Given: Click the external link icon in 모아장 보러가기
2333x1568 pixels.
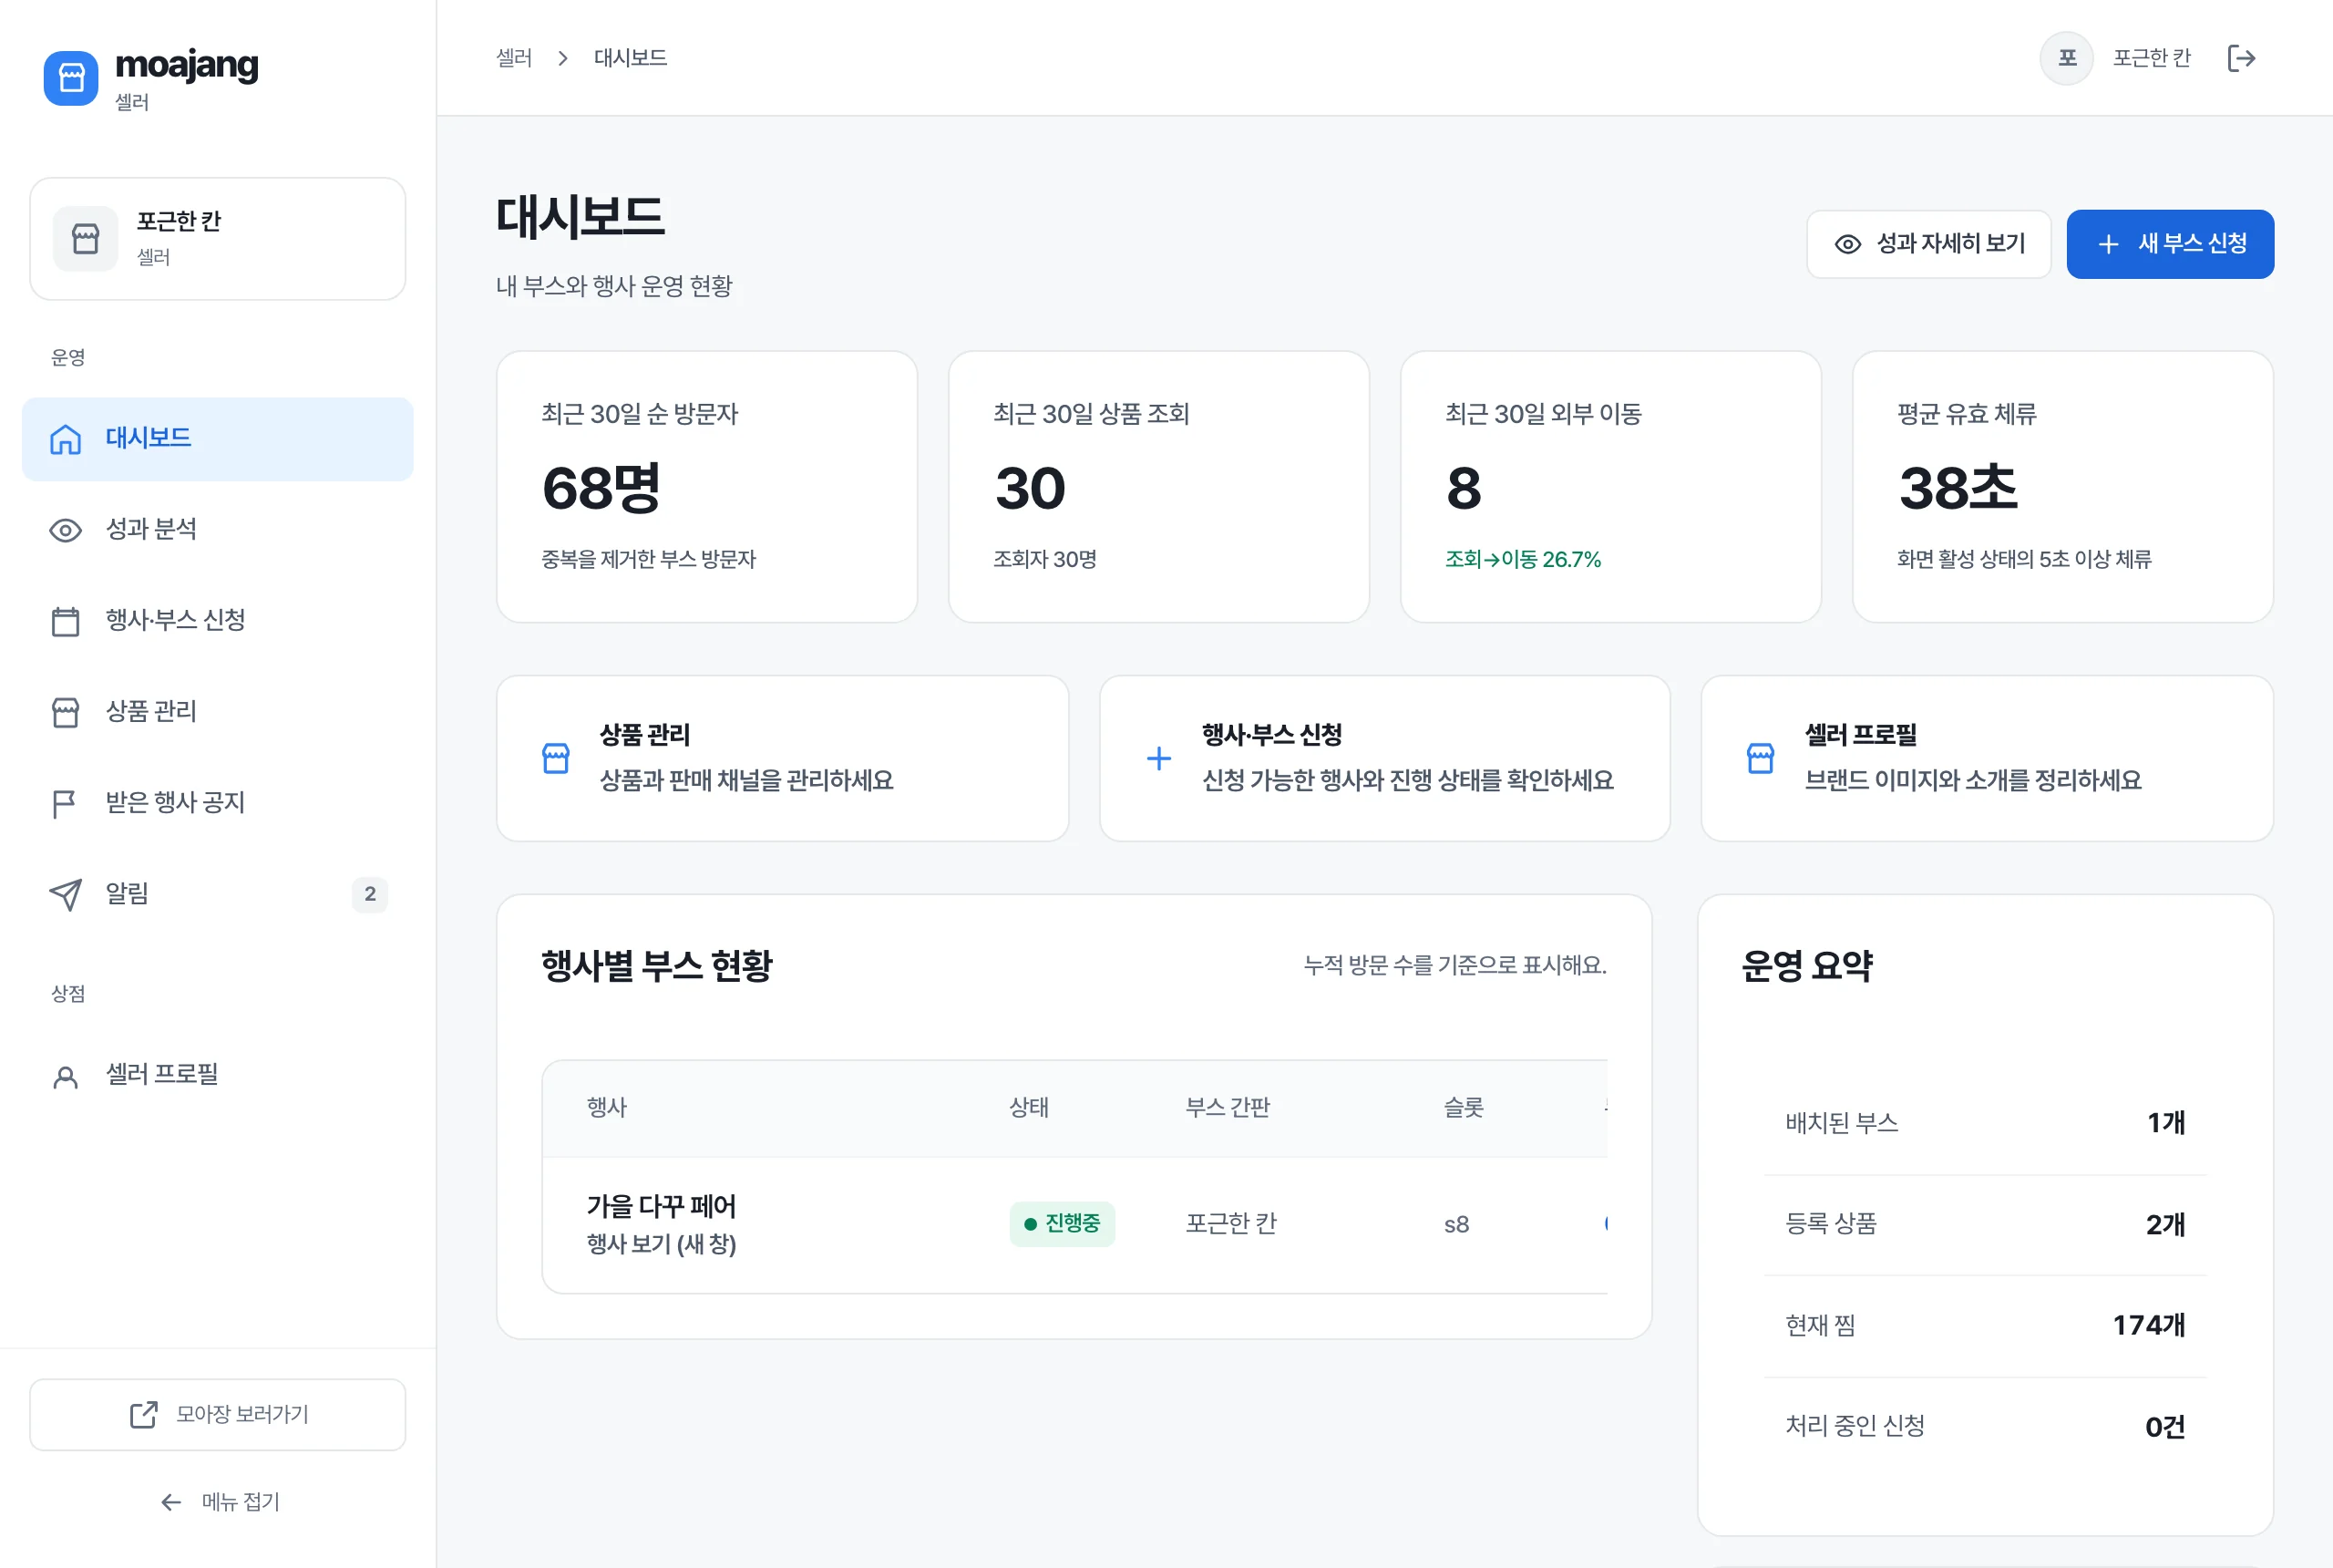Looking at the screenshot, I should pyautogui.click(x=144, y=1414).
